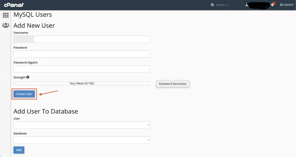Click into the Password (Again) field

(x=82, y=69)
